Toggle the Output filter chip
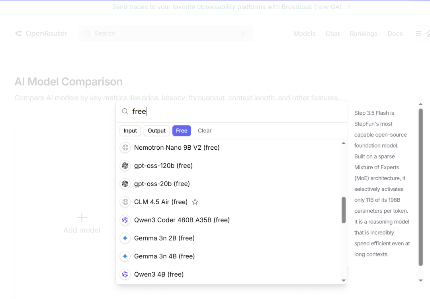Viewport: 430px width, 299px height. tap(156, 131)
